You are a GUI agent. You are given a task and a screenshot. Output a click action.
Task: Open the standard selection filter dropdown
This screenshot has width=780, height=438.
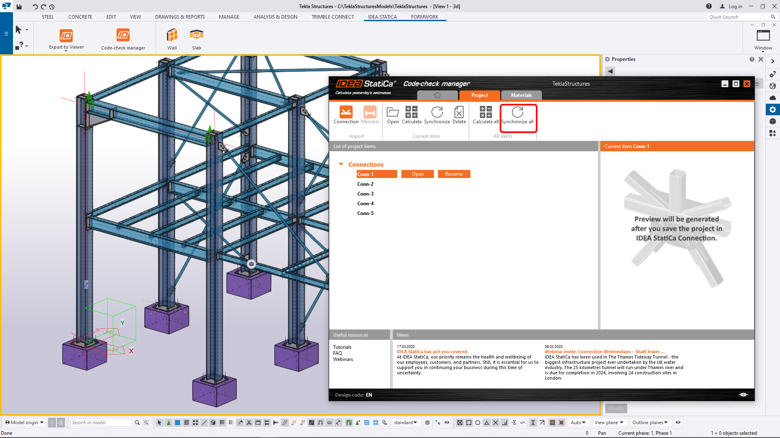[x=405, y=423]
